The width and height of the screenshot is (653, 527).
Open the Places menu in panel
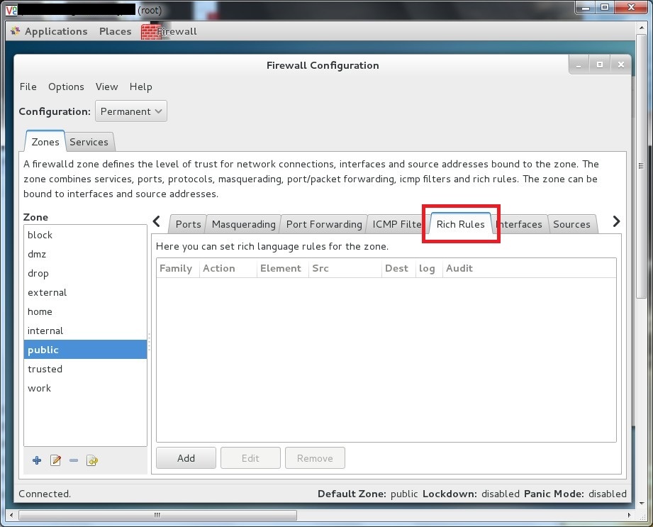point(115,32)
